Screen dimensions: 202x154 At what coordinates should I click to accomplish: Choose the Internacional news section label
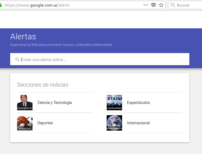tap(138, 123)
